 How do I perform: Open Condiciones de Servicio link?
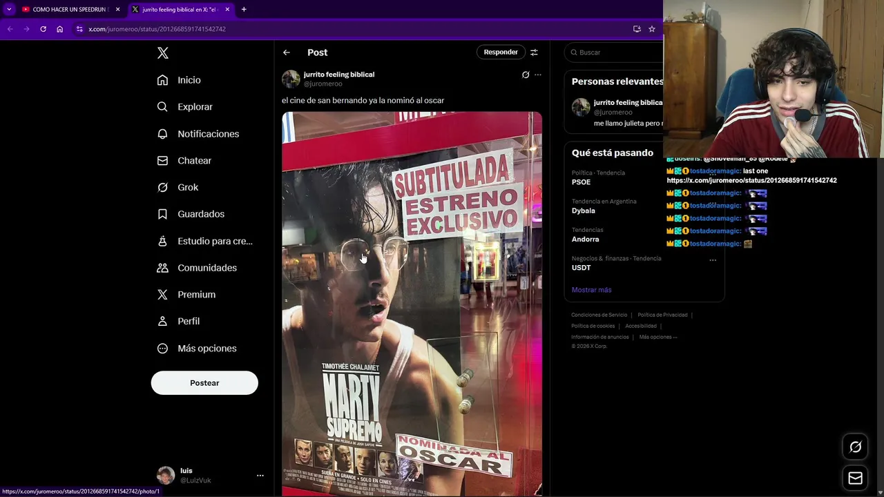(x=599, y=315)
